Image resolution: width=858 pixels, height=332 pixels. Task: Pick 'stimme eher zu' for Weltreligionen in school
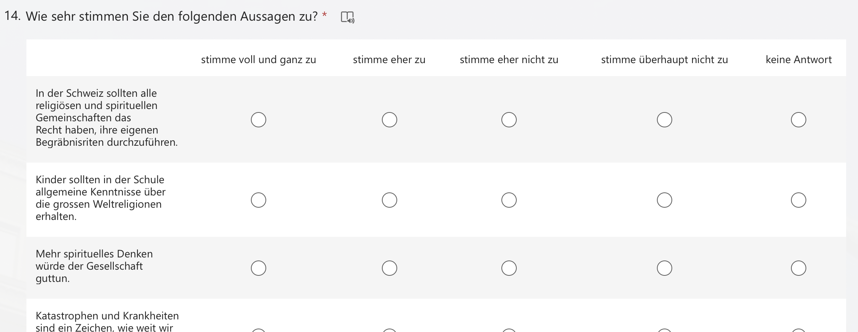click(390, 200)
